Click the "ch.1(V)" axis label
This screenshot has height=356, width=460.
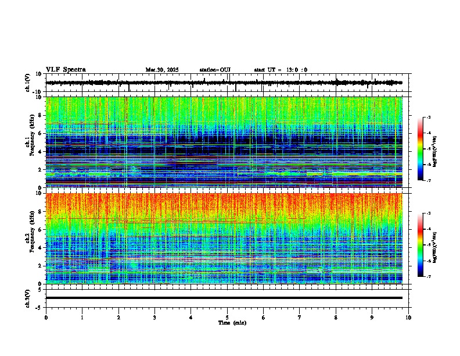(x=28, y=83)
